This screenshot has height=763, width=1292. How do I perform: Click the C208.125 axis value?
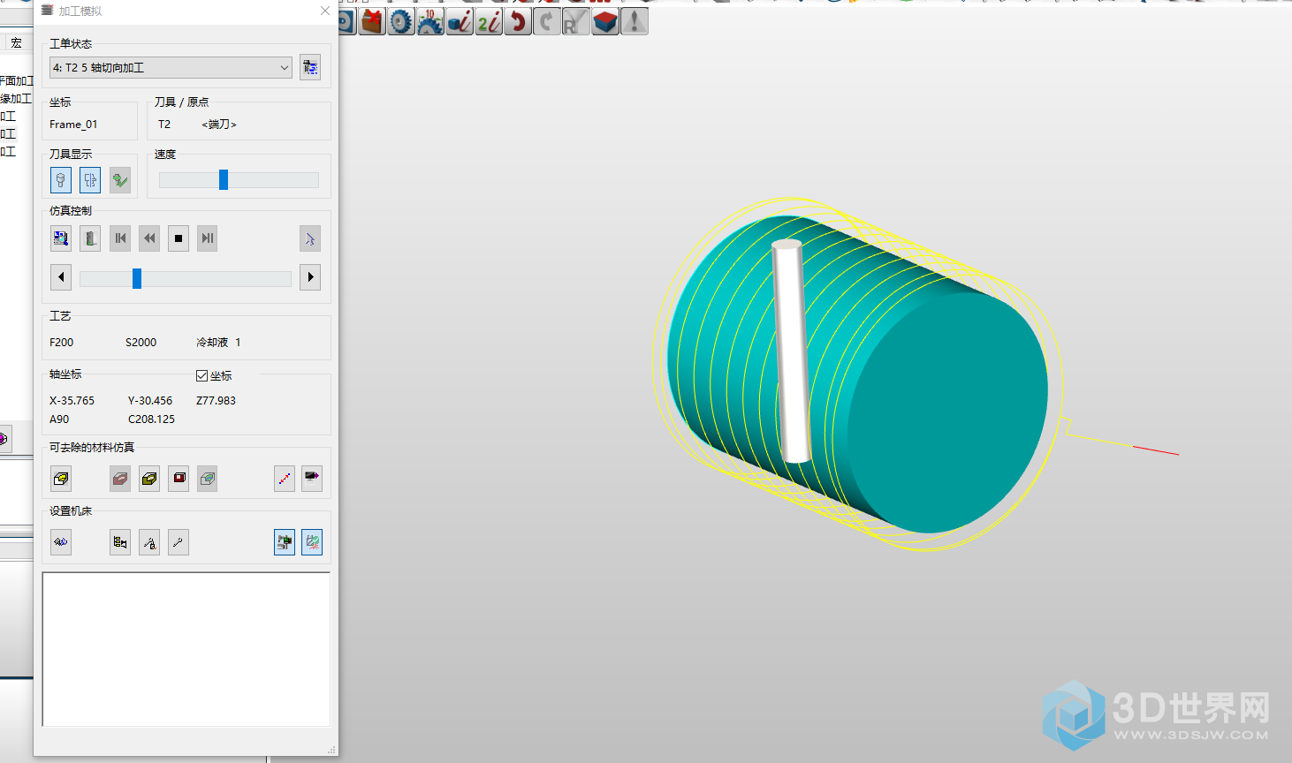click(x=151, y=419)
